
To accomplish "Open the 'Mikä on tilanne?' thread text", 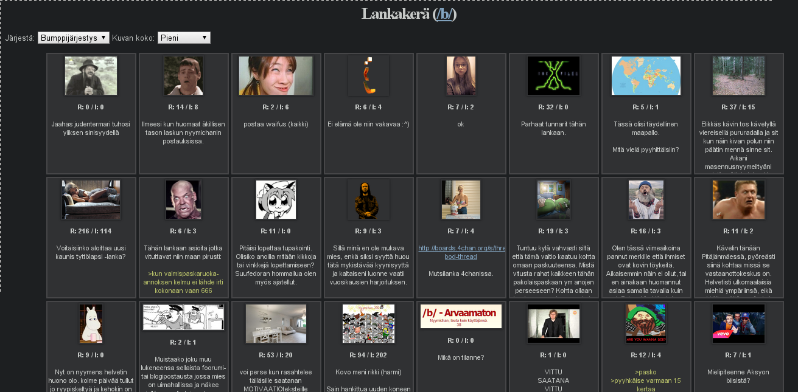I will 461,357.
